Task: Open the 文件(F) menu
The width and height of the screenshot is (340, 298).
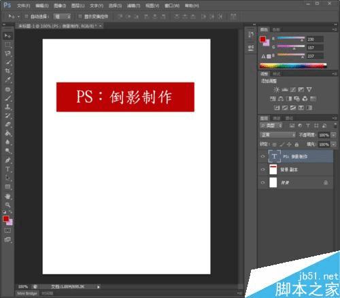Action: click(x=24, y=5)
